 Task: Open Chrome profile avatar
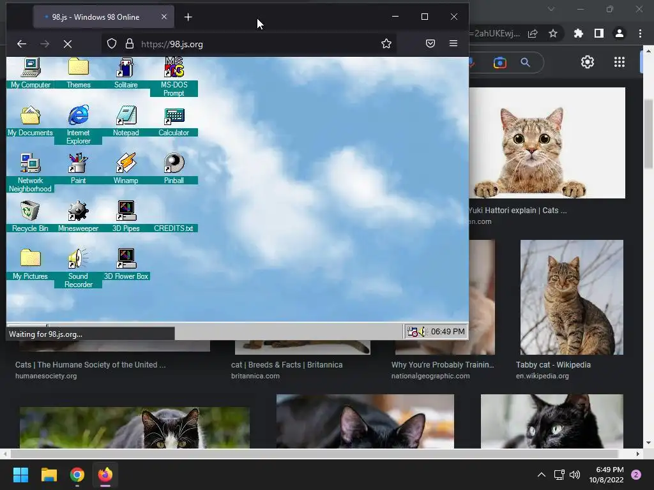pos(620,33)
